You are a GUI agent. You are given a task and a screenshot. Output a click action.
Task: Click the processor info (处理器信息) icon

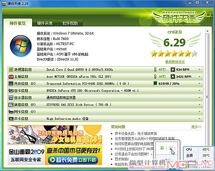click(x=11, y=70)
